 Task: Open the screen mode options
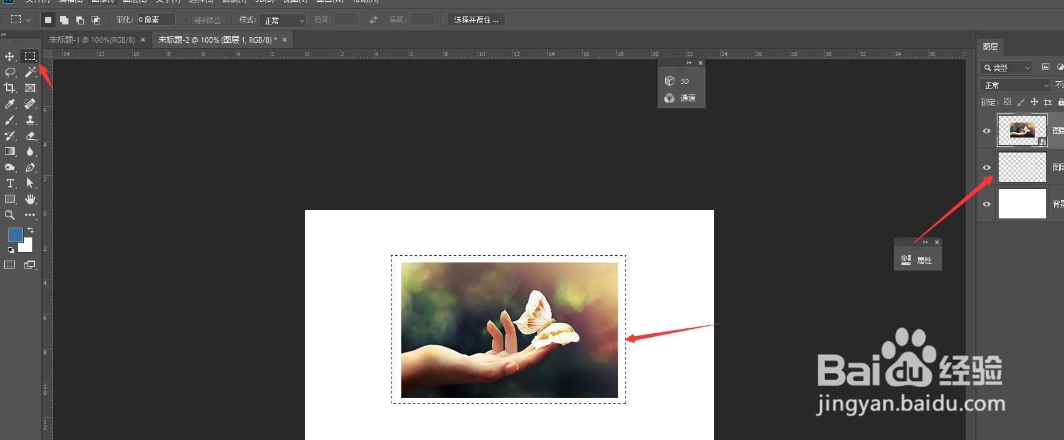[30, 265]
